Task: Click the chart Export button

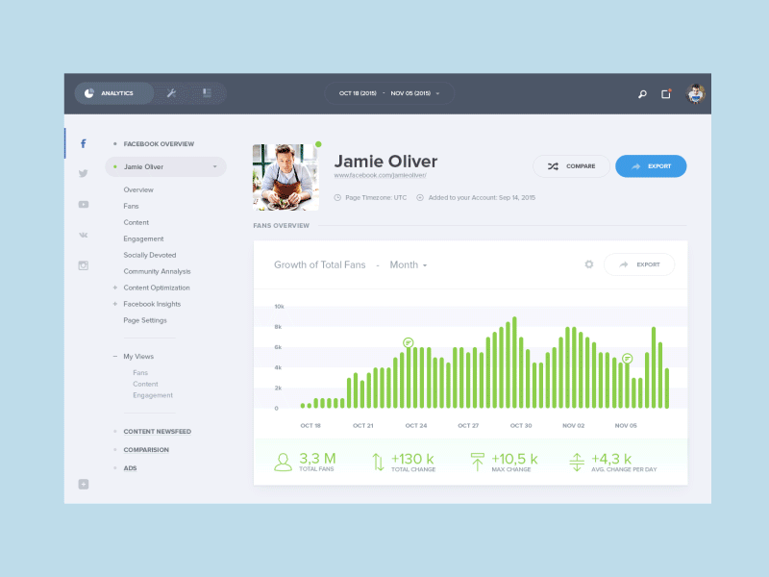Action: click(639, 264)
